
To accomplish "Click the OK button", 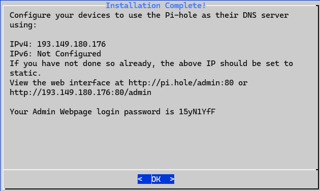I will [156, 179].
